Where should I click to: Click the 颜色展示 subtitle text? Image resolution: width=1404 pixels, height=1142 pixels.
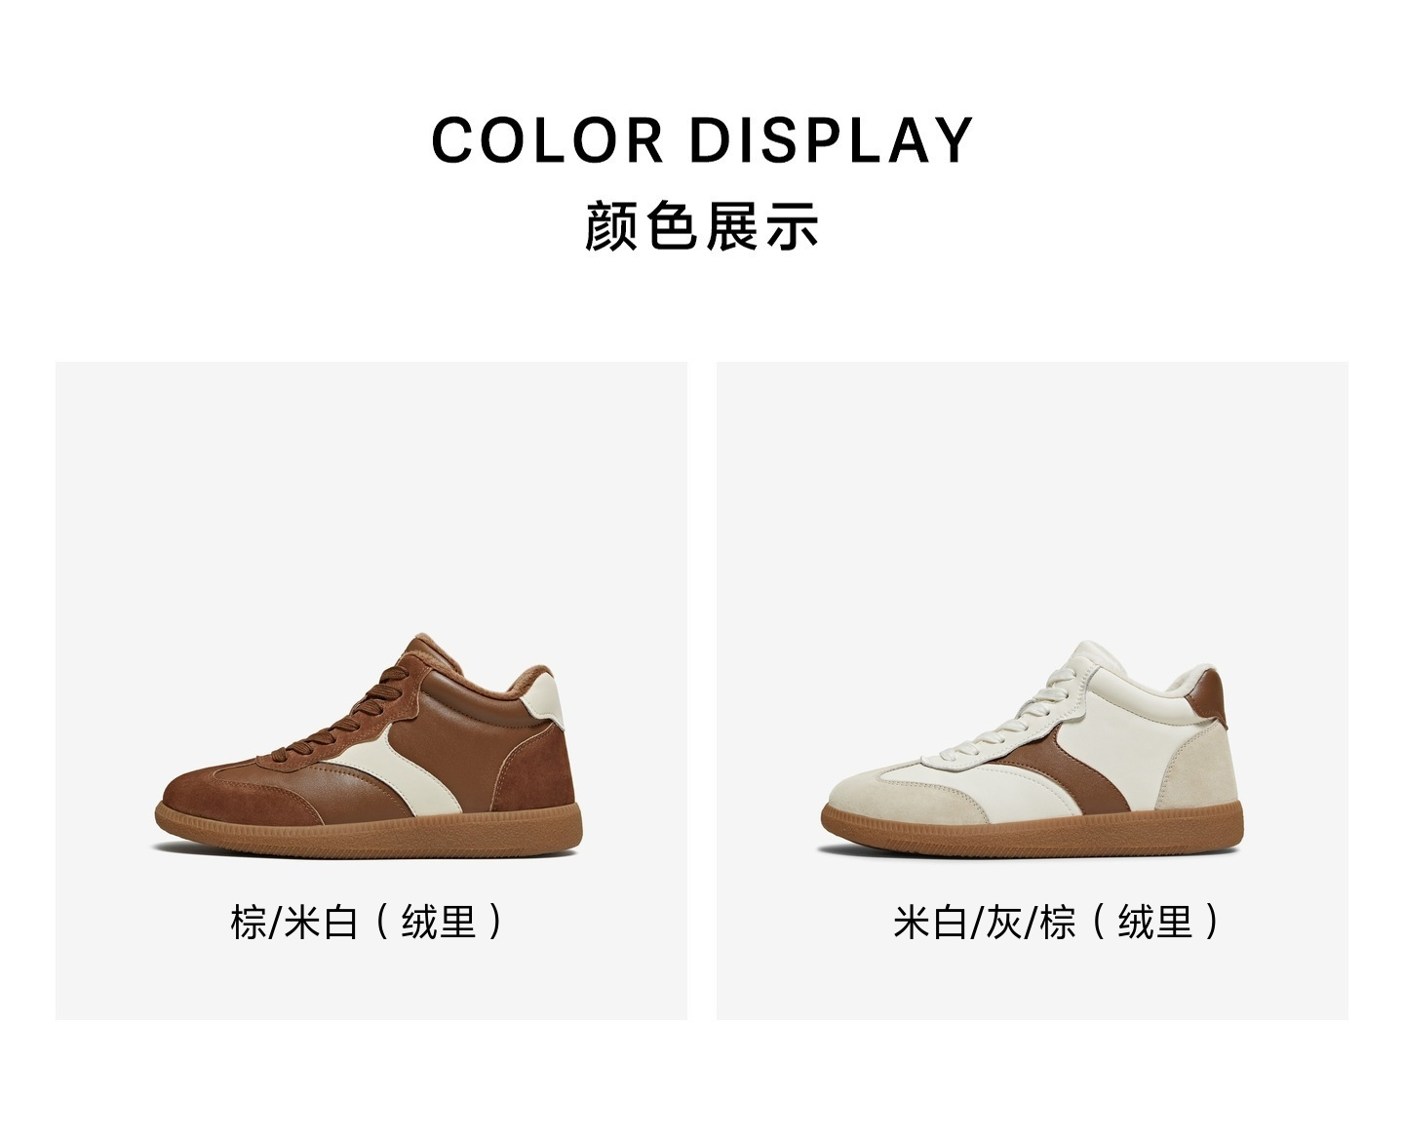702,225
